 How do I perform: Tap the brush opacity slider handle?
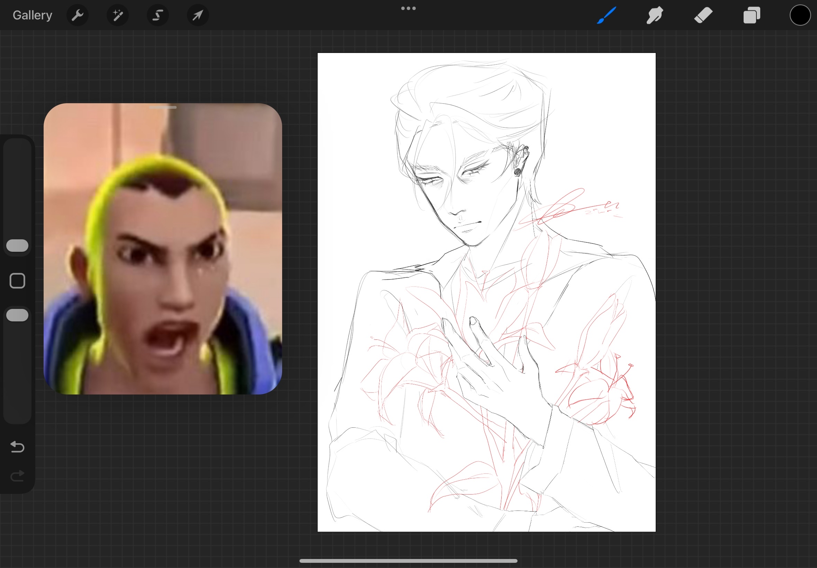(x=17, y=315)
